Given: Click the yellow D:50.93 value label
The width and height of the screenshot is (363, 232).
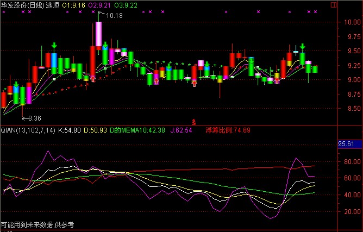Looking at the screenshot, I should [x=96, y=130].
